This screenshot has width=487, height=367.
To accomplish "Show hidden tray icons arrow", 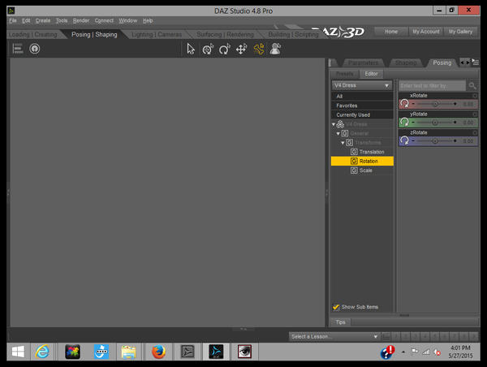I will (x=403, y=352).
